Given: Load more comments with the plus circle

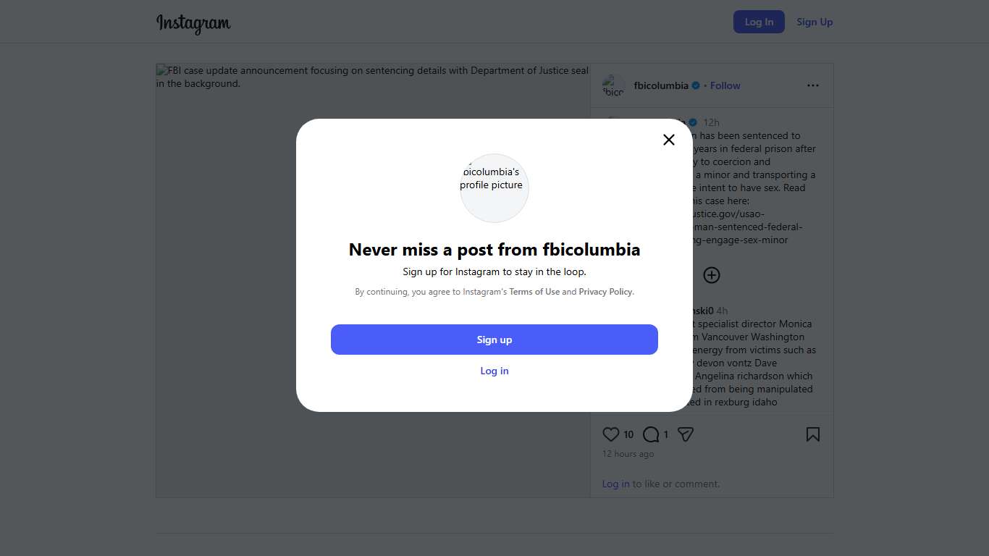Looking at the screenshot, I should (x=712, y=275).
